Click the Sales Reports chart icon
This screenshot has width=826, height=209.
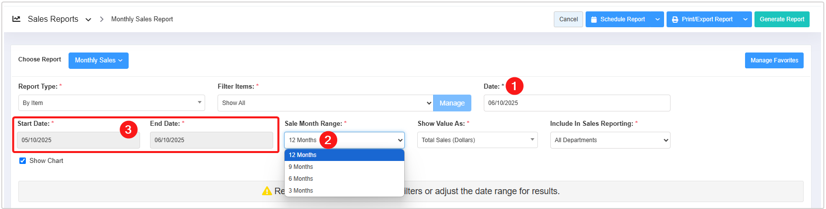(x=16, y=19)
